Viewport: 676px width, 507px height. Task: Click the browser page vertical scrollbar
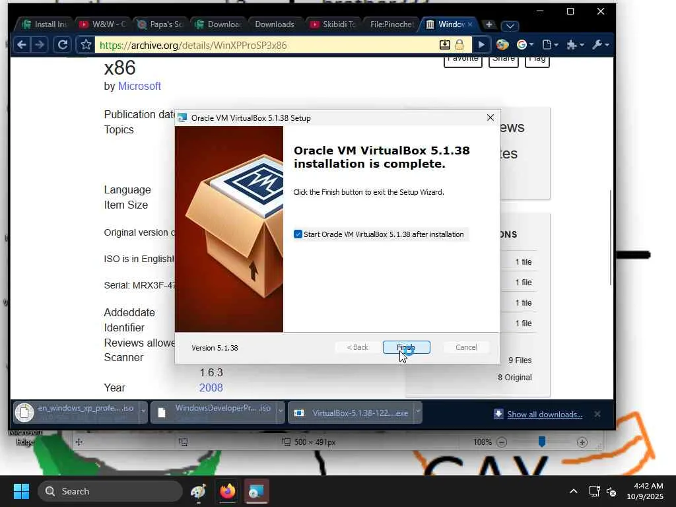click(611, 237)
